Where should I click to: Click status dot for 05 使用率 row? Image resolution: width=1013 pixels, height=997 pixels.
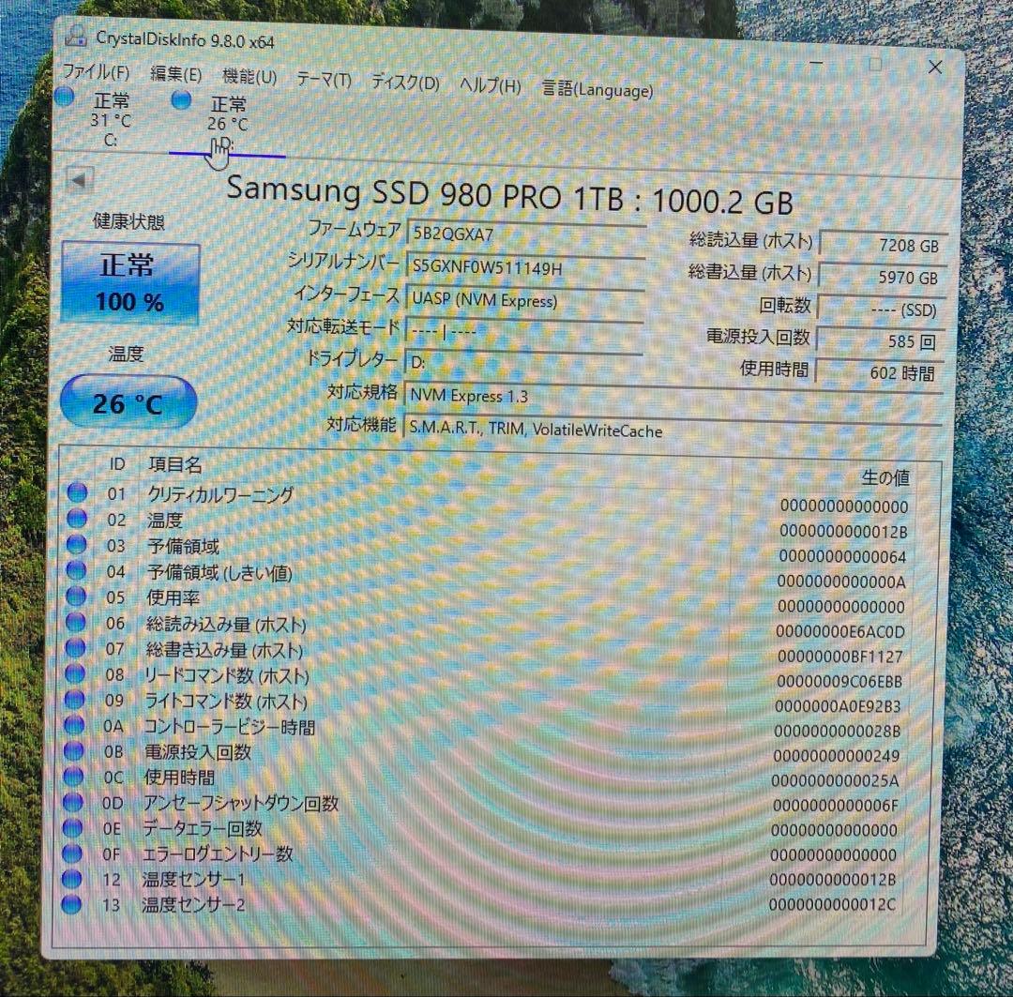pos(76,596)
